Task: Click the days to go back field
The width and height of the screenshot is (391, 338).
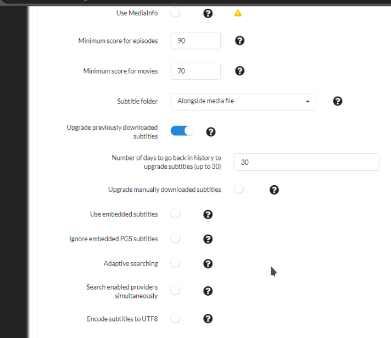Action: (x=306, y=162)
